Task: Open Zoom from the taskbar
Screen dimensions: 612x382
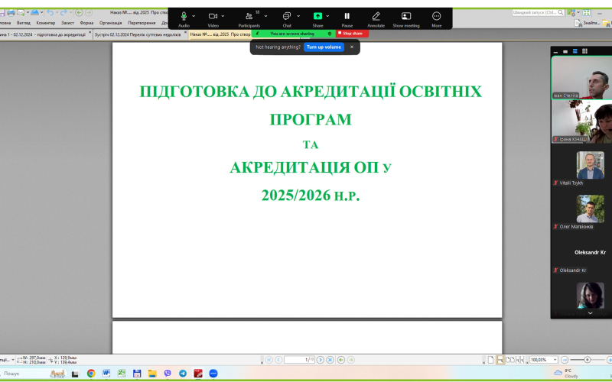Action: (213, 374)
